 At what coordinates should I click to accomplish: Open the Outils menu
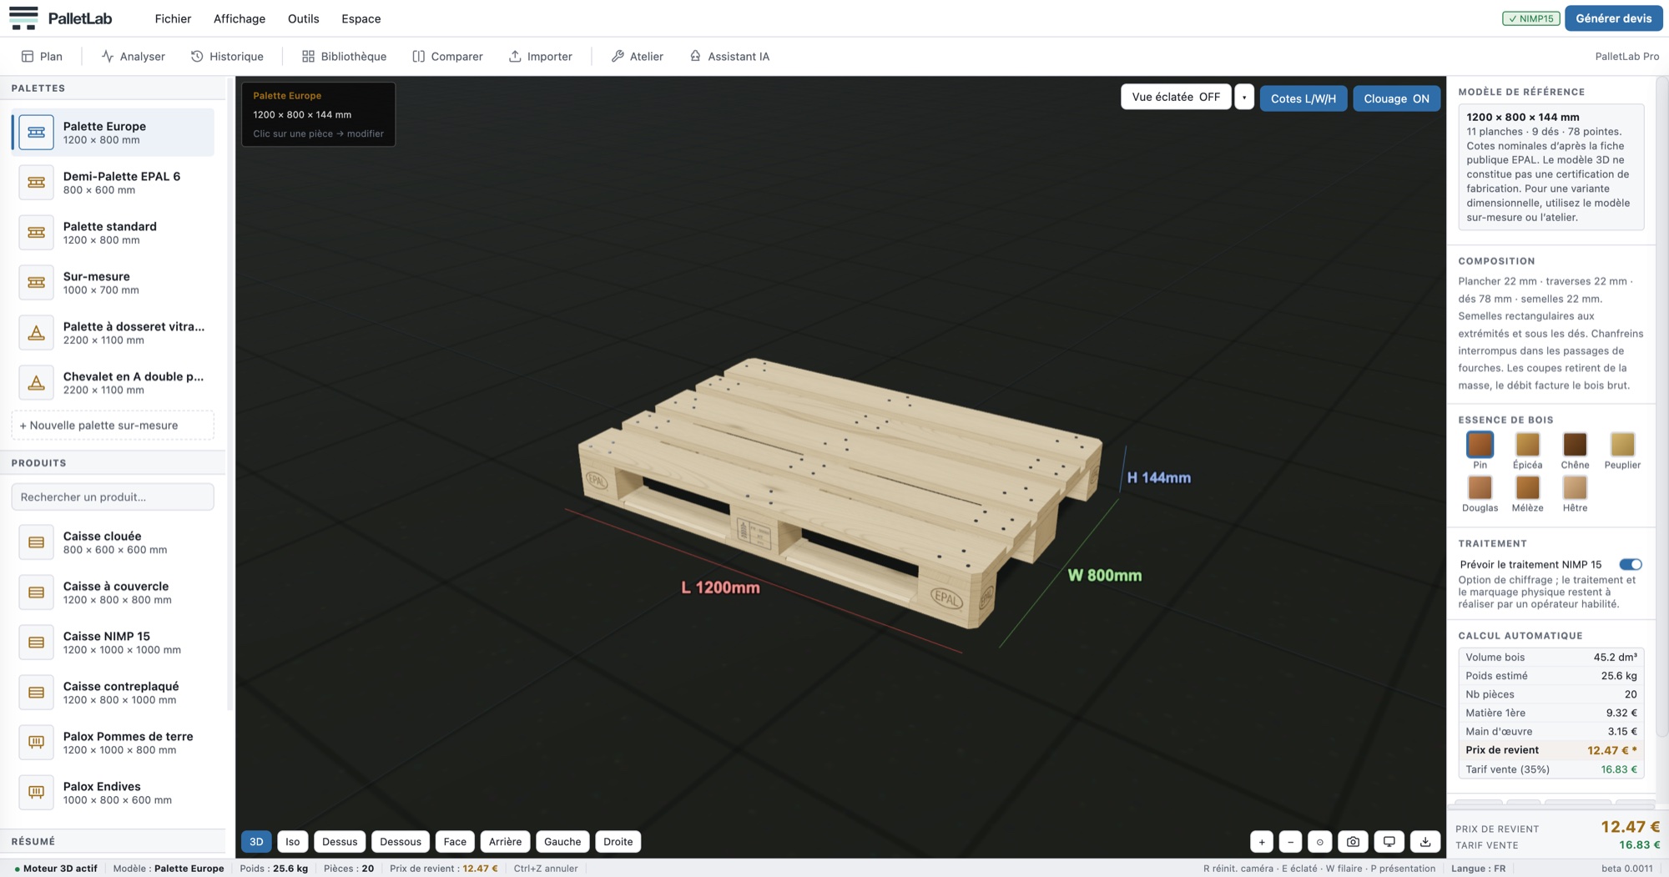point(303,18)
